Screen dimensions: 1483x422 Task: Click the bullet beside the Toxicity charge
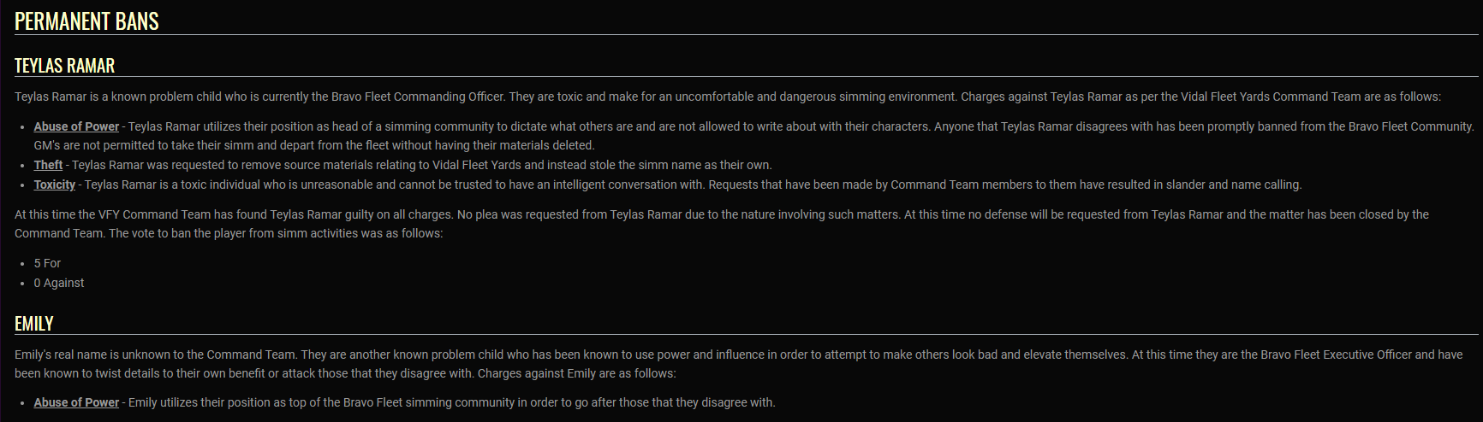pos(22,185)
